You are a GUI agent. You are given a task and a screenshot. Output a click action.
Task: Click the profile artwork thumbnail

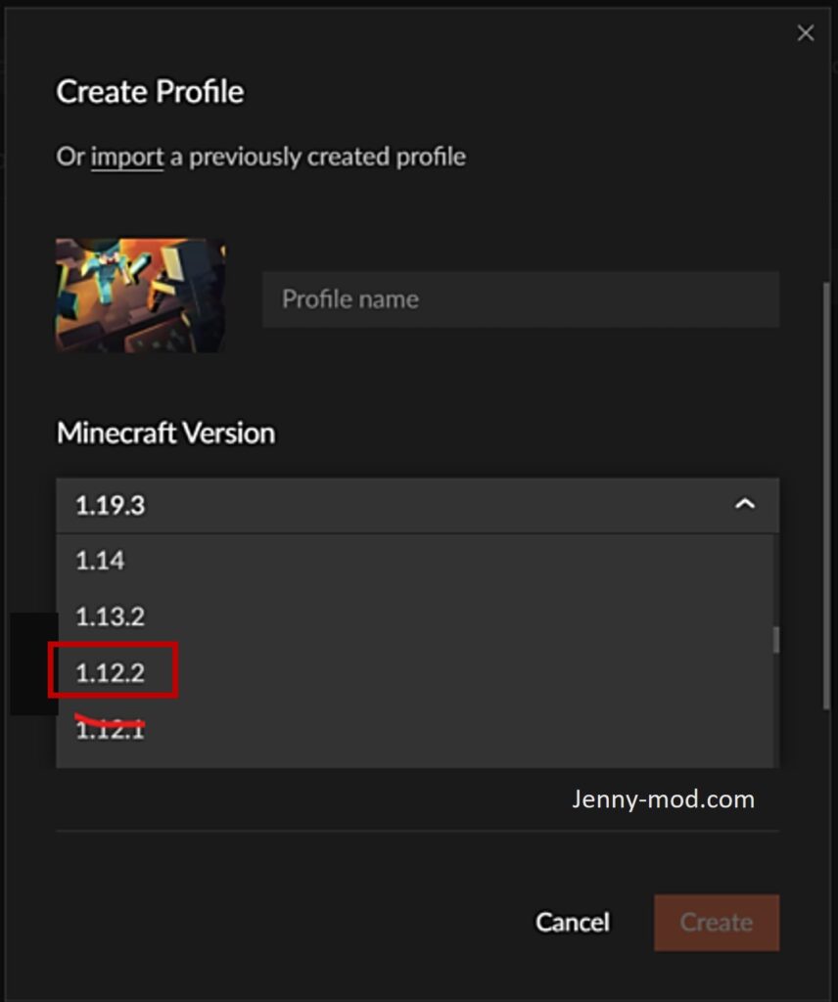140,296
